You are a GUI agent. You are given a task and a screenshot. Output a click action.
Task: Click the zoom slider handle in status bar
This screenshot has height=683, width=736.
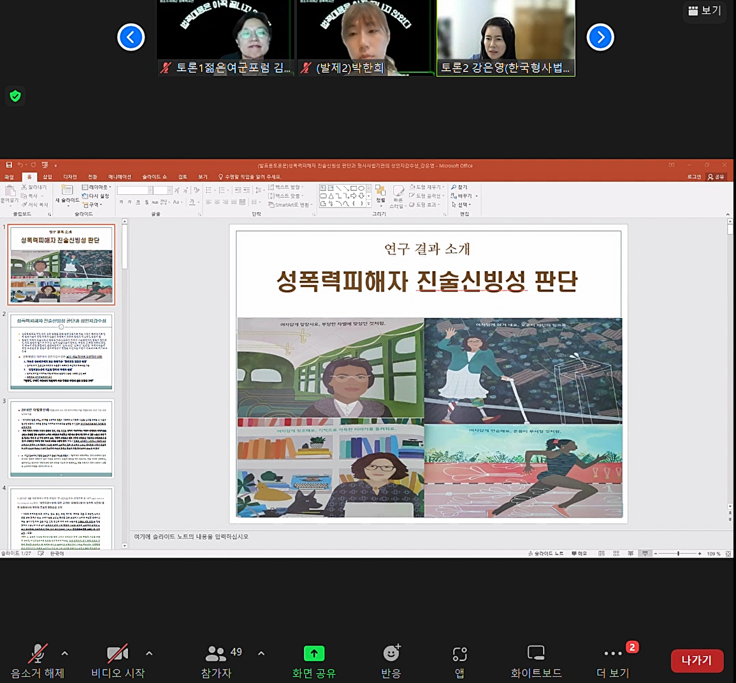(x=678, y=554)
